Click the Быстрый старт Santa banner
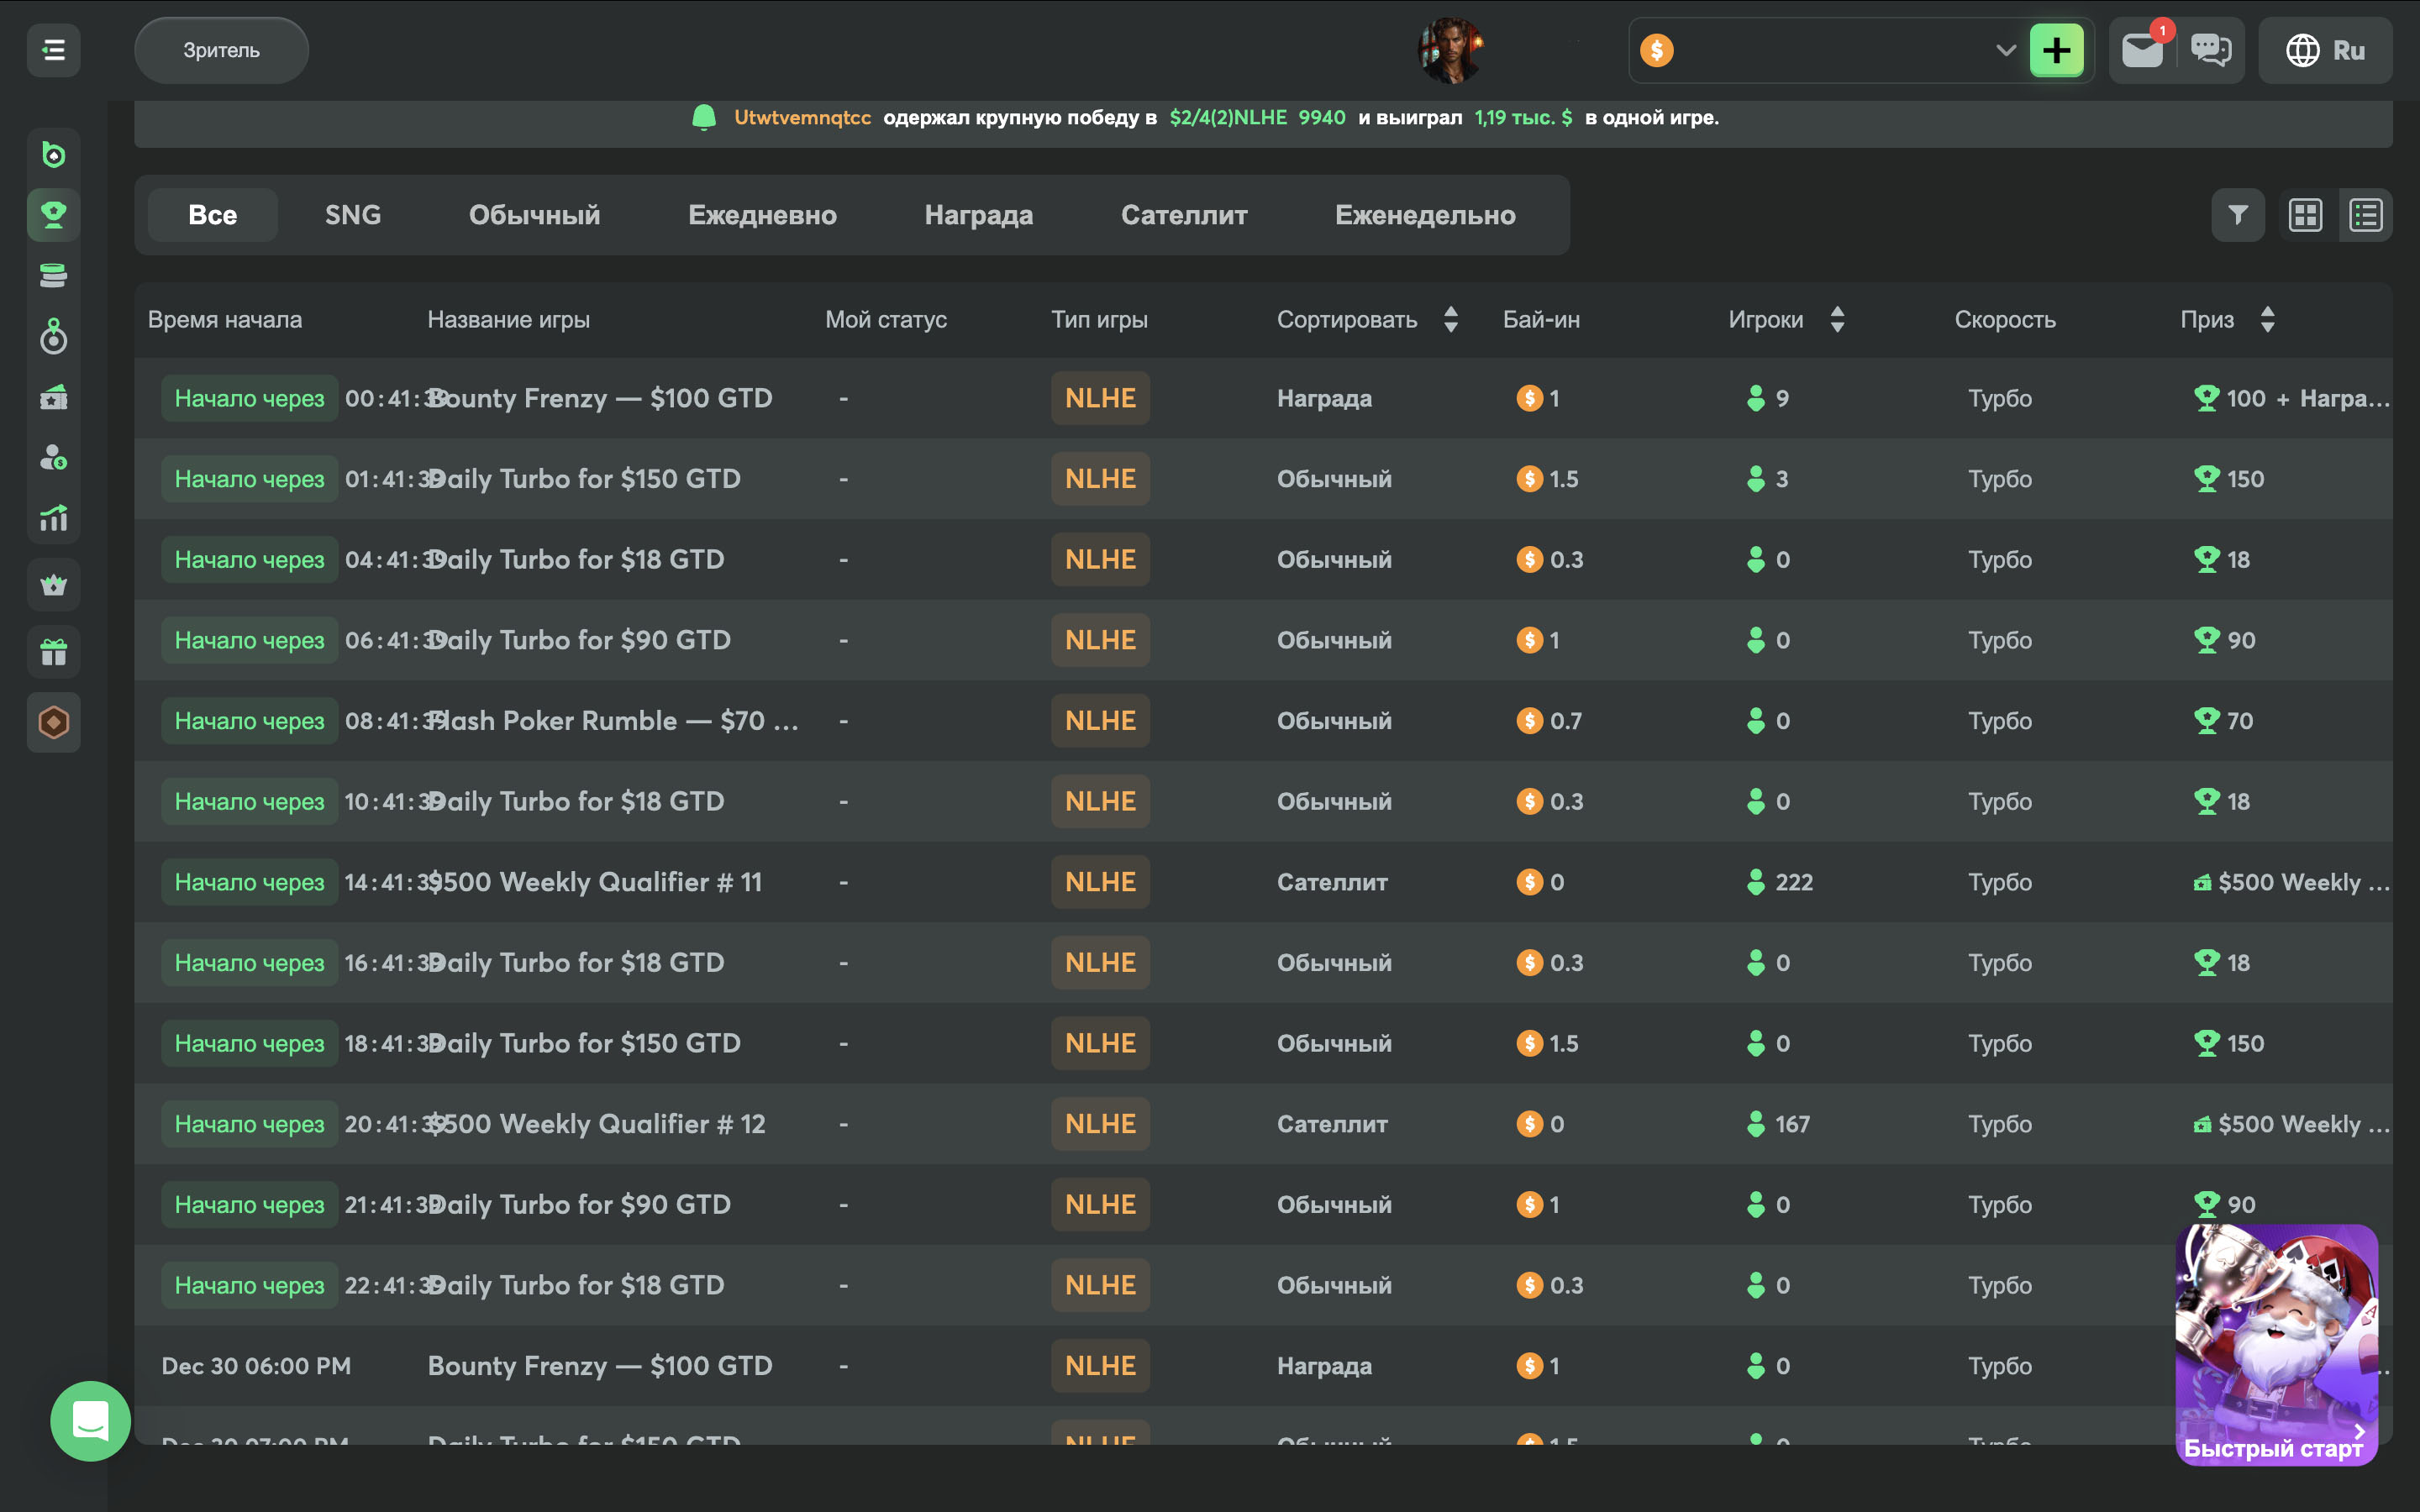This screenshot has width=2420, height=1512. 2276,1343
